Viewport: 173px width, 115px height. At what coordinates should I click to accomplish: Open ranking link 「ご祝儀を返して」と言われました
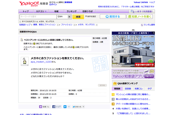133,113
